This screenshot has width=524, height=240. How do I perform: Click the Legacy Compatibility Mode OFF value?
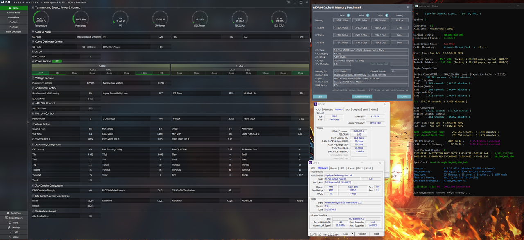point(160,93)
